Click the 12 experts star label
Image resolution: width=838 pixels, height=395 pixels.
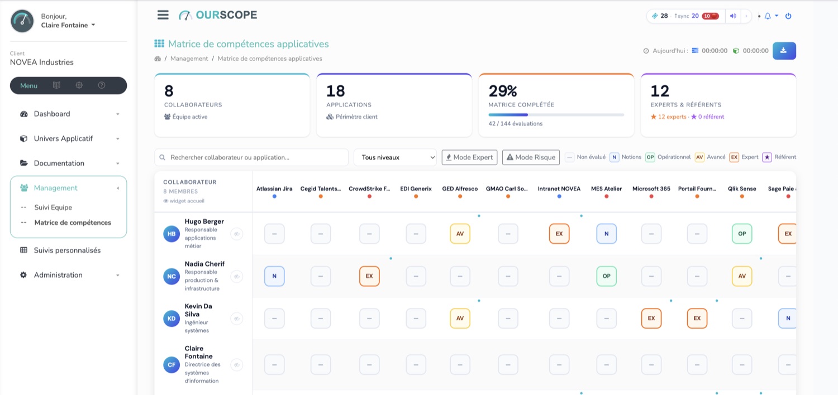pos(668,117)
